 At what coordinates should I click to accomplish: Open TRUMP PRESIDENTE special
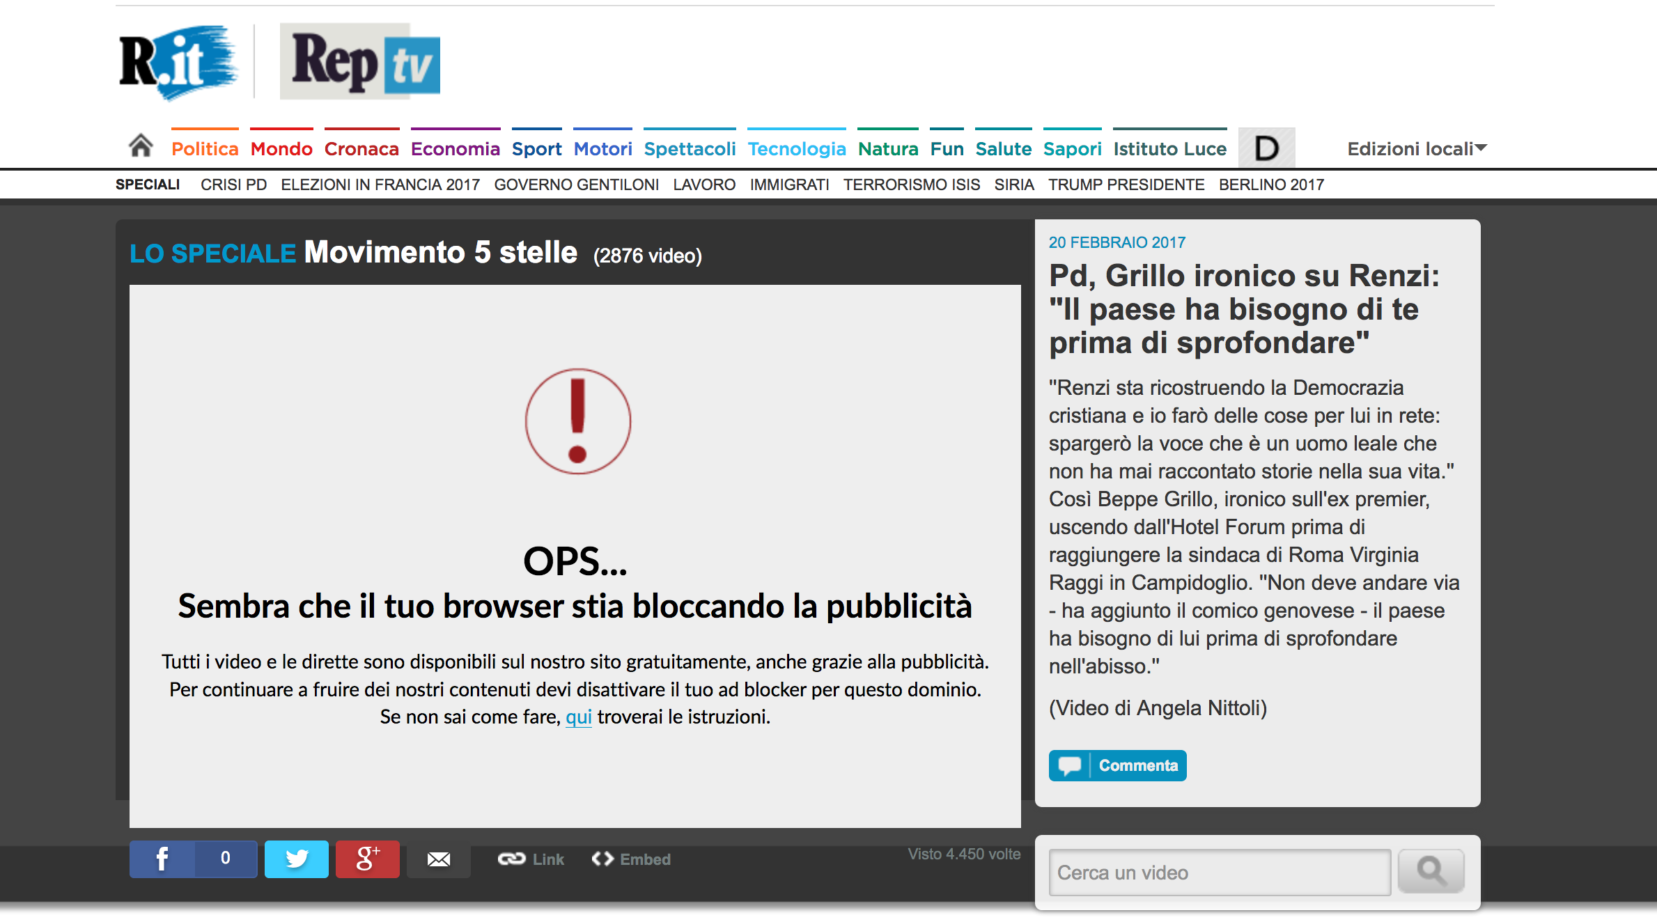[x=1126, y=185]
